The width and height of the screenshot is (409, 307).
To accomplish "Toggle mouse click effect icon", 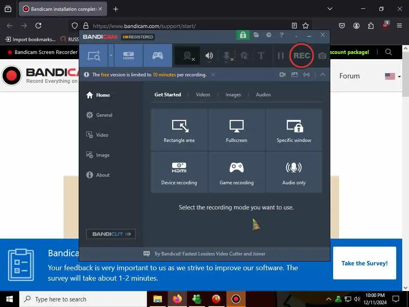I will (x=244, y=56).
